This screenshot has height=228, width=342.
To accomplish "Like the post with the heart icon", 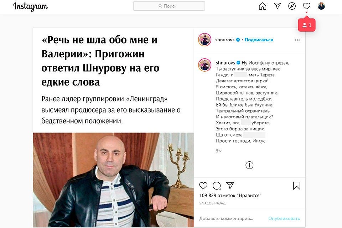I will (203, 186).
